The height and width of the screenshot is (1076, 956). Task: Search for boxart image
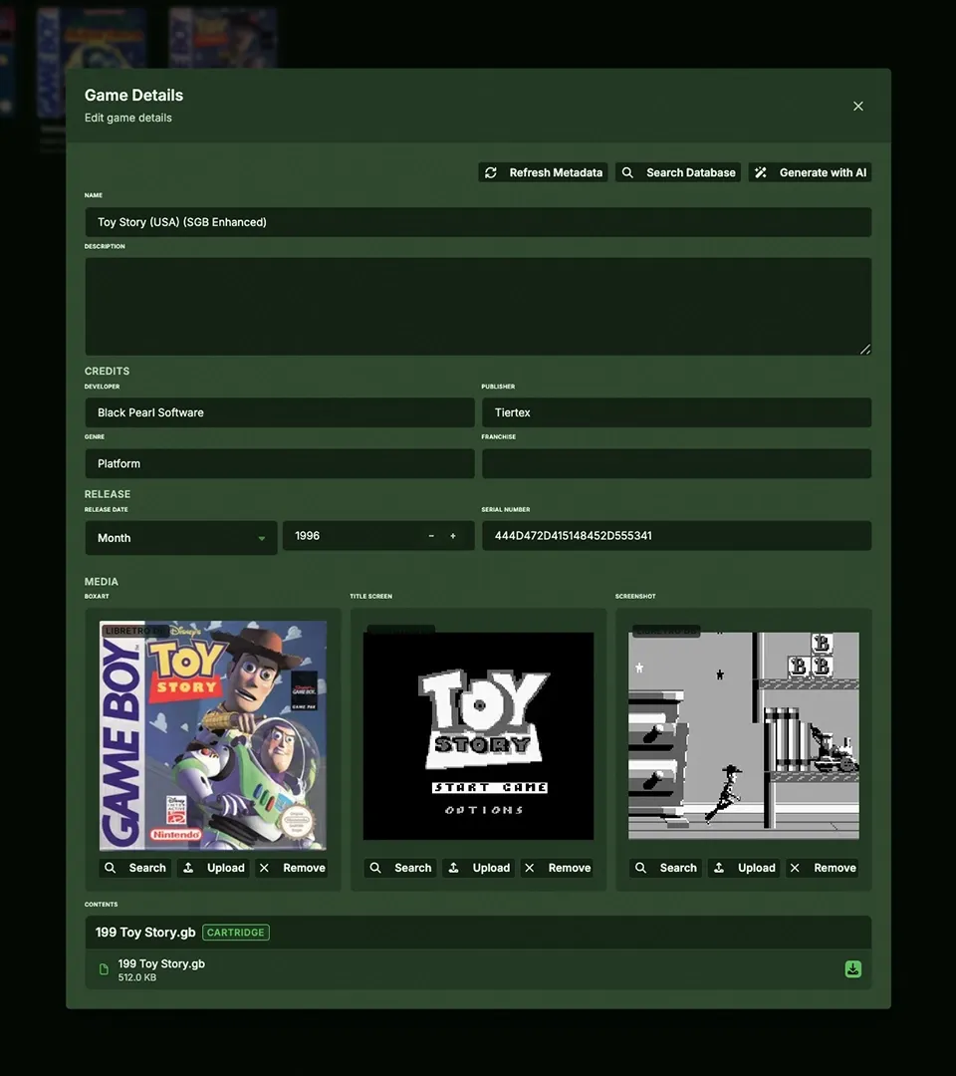point(135,868)
